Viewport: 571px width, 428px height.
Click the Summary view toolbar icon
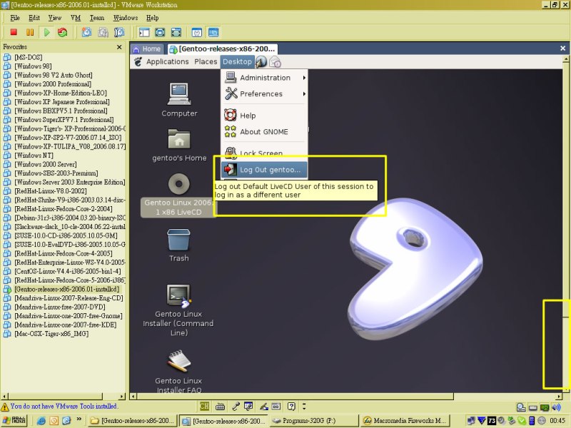pyautogui.click(x=197, y=32)
